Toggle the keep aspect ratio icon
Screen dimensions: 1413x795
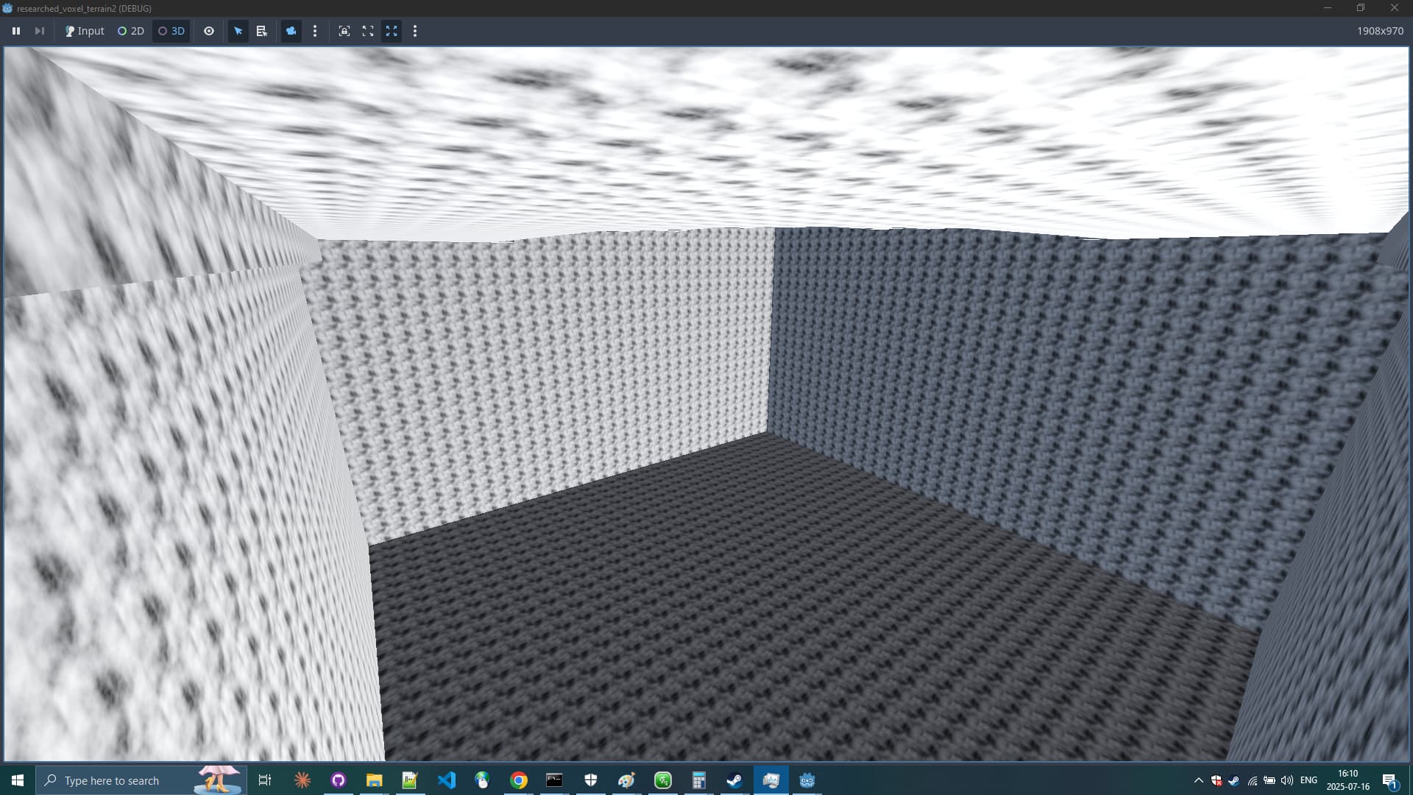[368, 31]
